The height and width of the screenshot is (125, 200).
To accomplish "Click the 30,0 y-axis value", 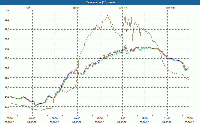I will click(7, 20).
